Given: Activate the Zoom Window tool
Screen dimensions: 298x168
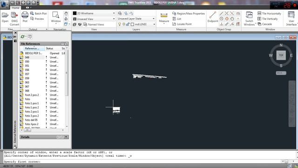Looking at the screenshot, I should click(56, 17).
